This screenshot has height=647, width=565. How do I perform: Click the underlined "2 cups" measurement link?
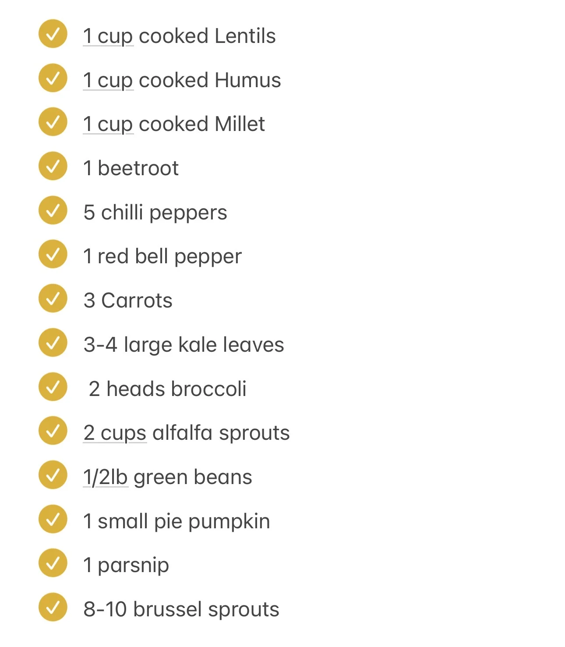tap(115, 433)
